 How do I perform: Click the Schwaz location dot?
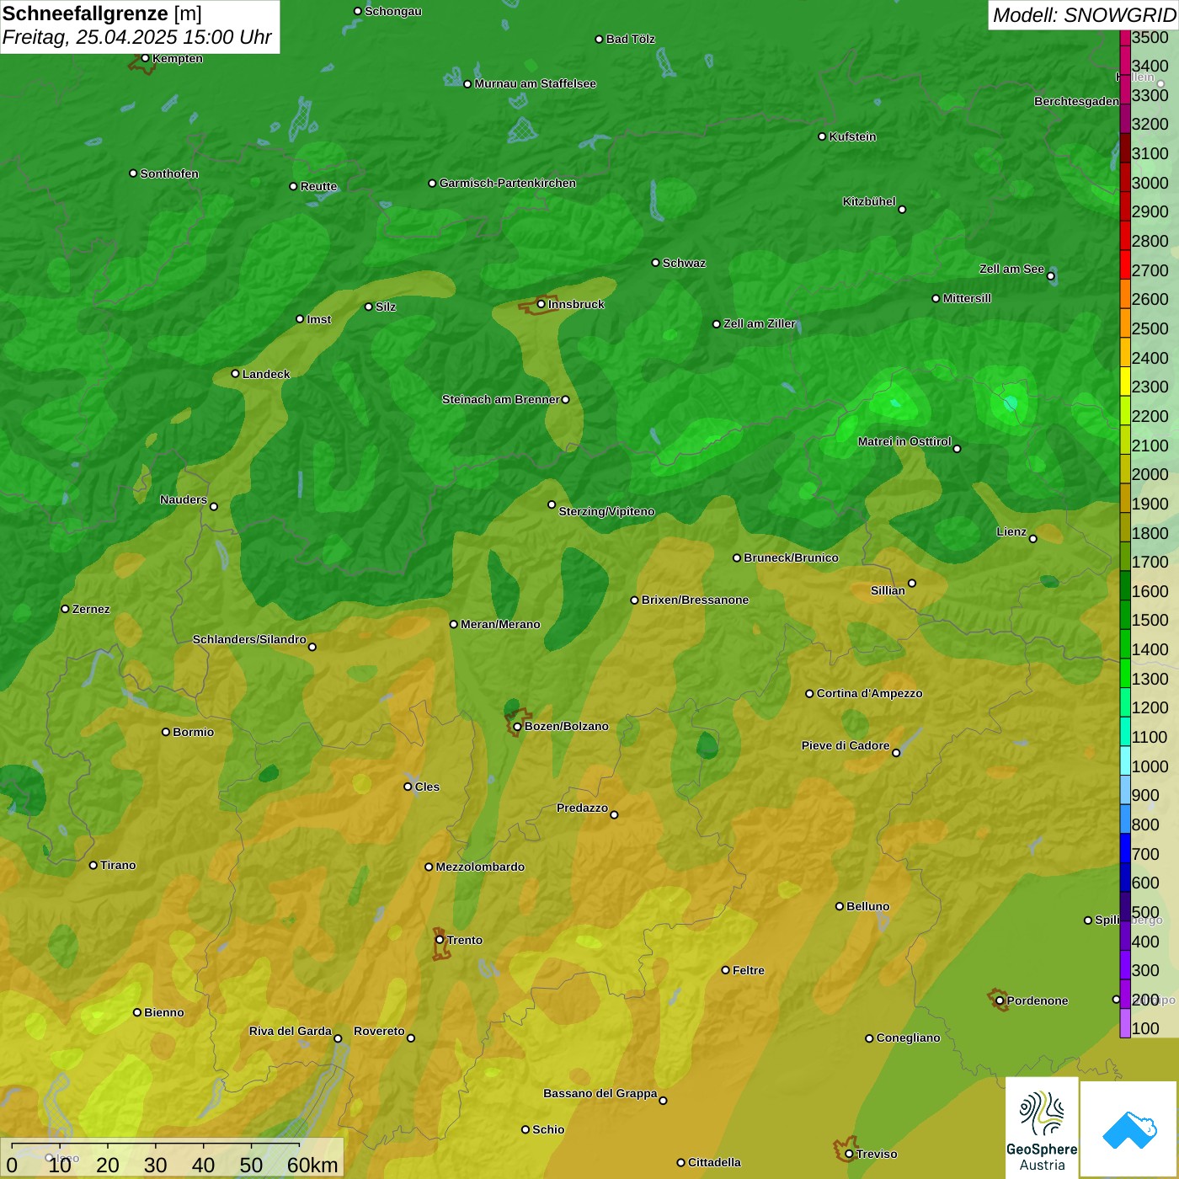(x=655, y=263)
